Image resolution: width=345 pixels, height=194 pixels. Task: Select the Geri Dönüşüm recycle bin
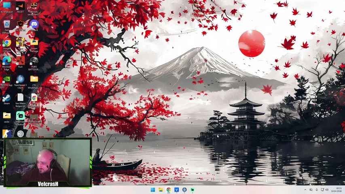click(x=6, y=27)
